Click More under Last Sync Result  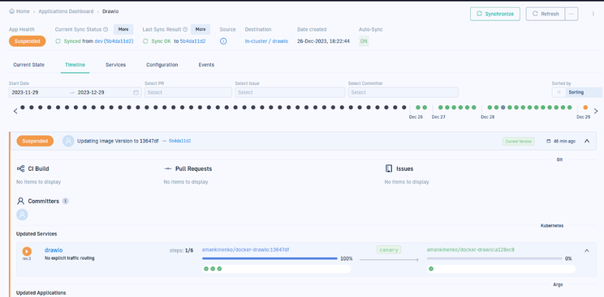tap(201, 29)
